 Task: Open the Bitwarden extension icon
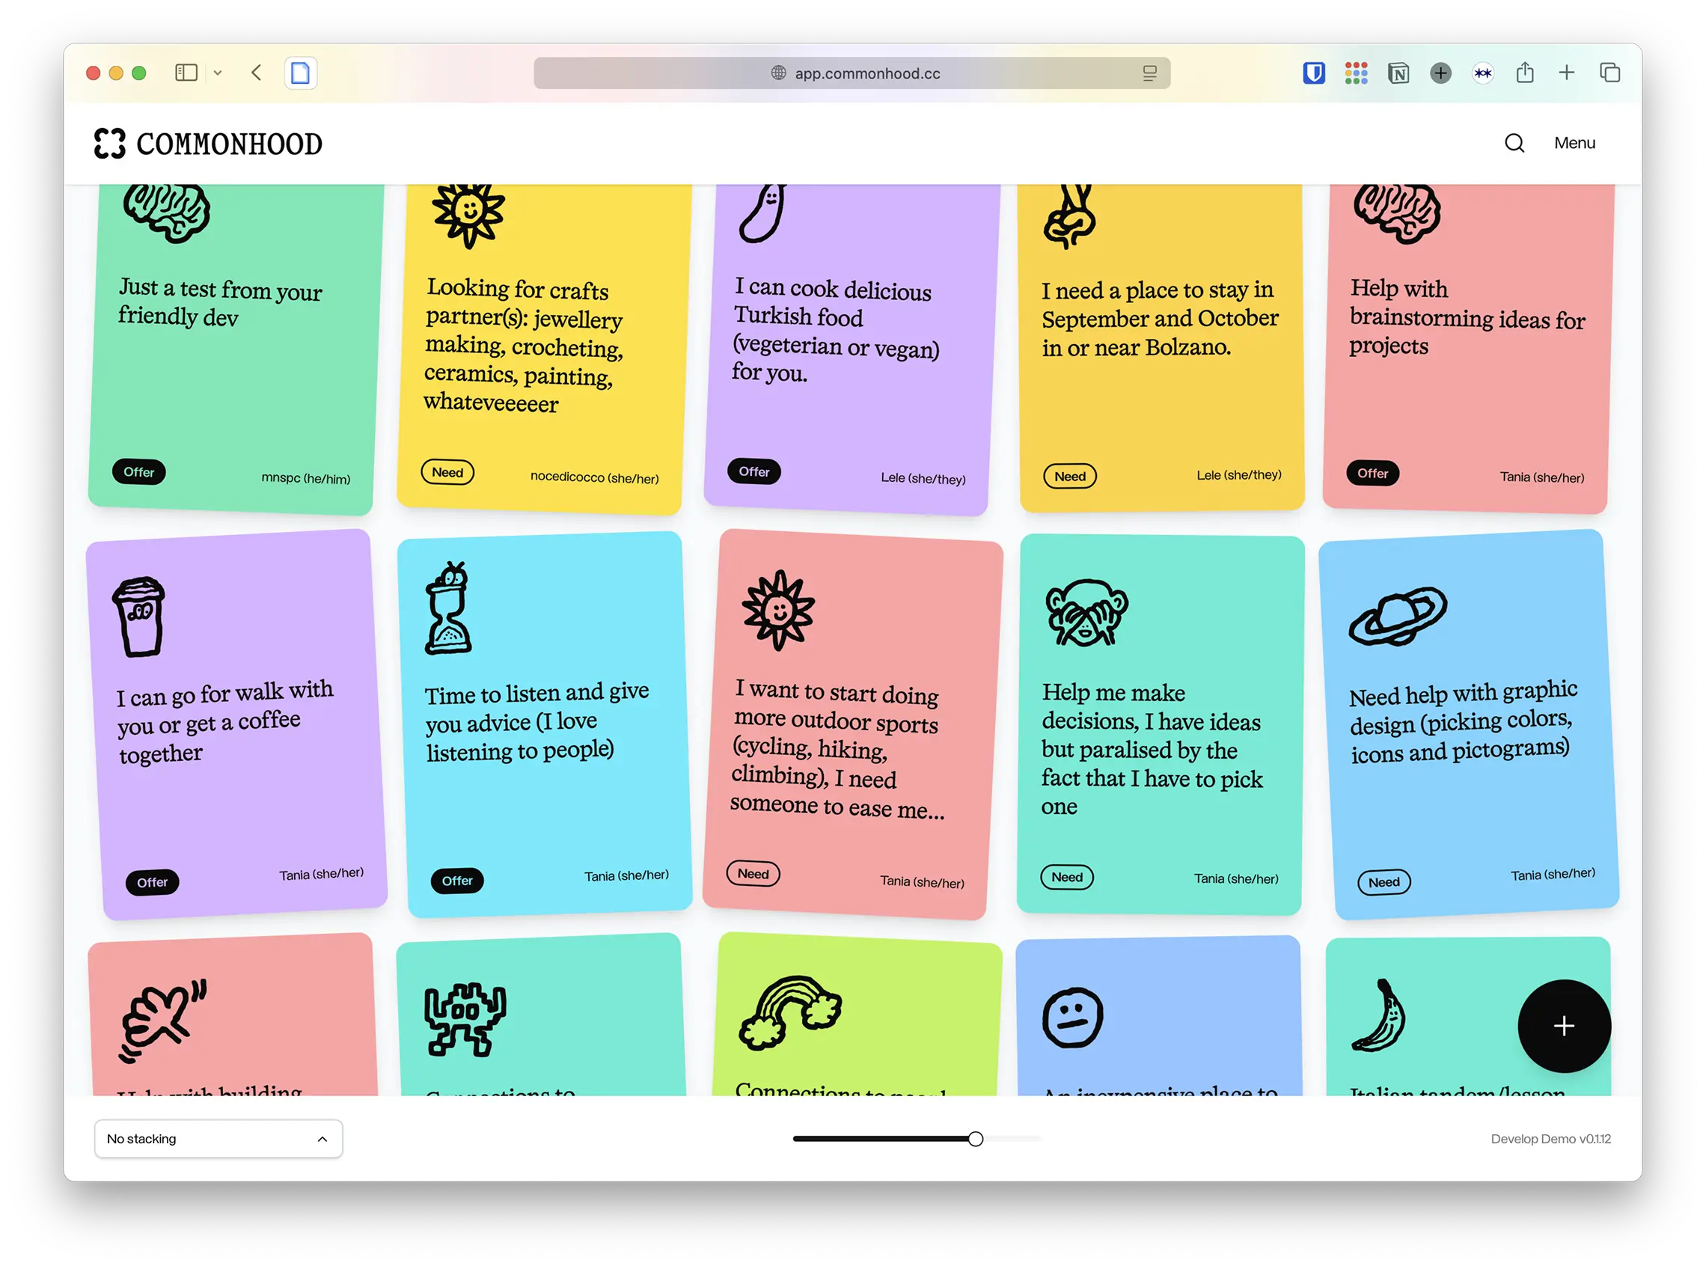pos(1314,73)
